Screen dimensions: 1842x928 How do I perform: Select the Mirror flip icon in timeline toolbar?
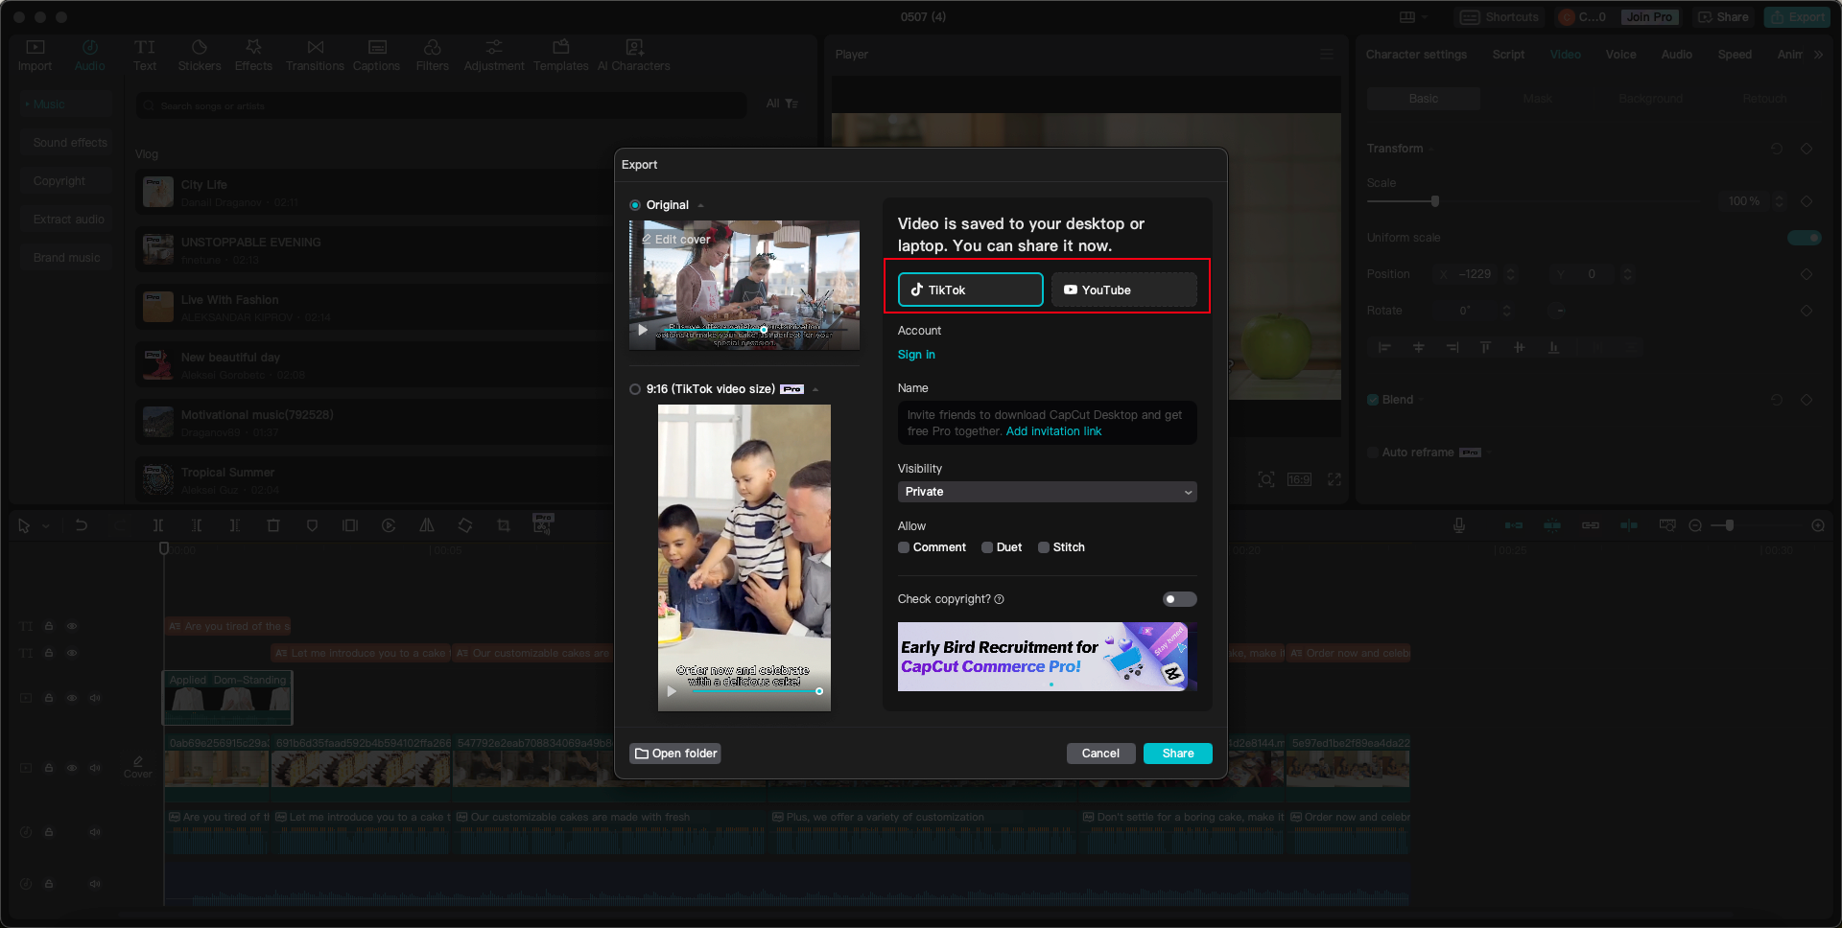point(427,525)
